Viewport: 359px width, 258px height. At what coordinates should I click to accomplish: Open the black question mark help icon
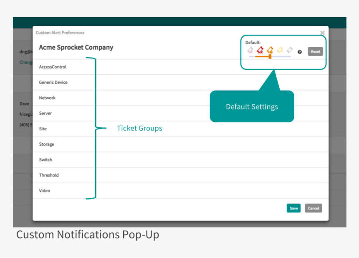click(x=299, y=52)
